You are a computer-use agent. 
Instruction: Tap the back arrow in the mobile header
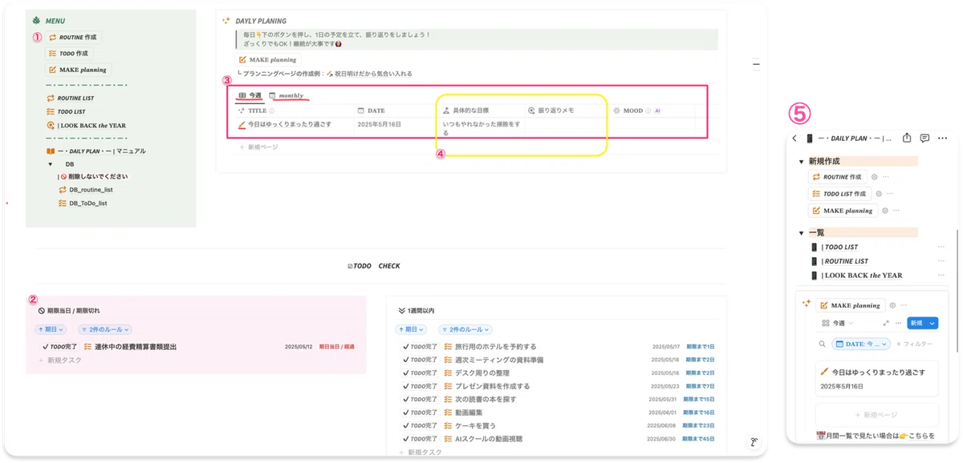pos(794,138)
